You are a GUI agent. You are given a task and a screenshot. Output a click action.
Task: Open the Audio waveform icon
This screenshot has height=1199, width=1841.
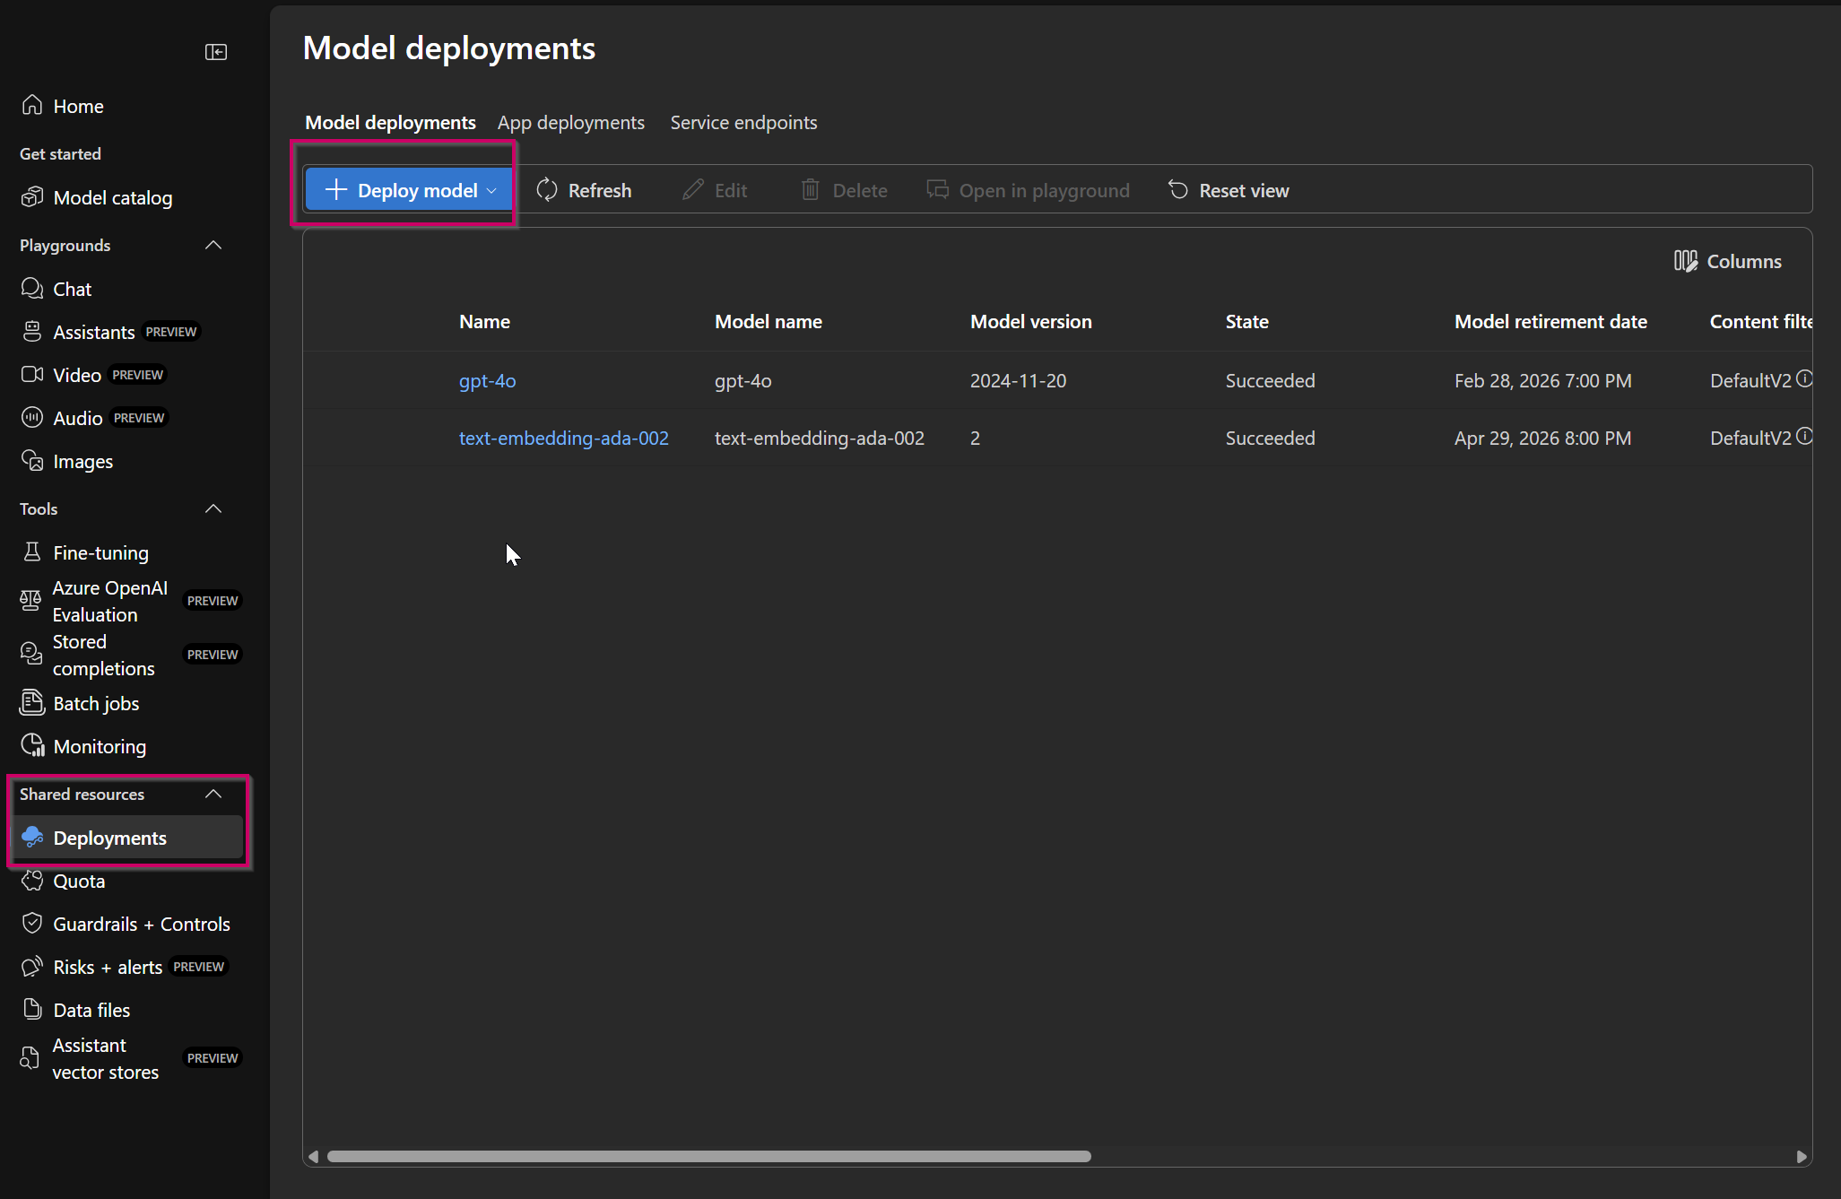pyautogui.click(x=32, y=417)
